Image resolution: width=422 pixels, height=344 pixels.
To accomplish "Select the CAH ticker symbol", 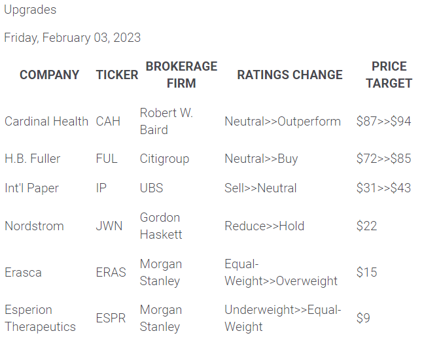I will [x=109, y=121].
